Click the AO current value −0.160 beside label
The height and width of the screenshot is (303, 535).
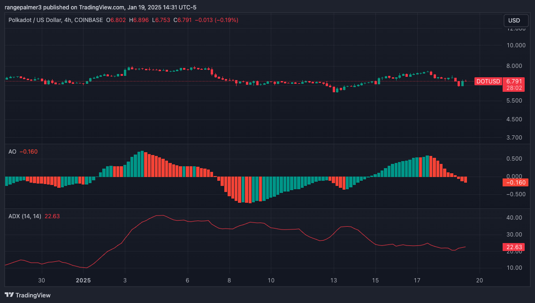point(29,152)
